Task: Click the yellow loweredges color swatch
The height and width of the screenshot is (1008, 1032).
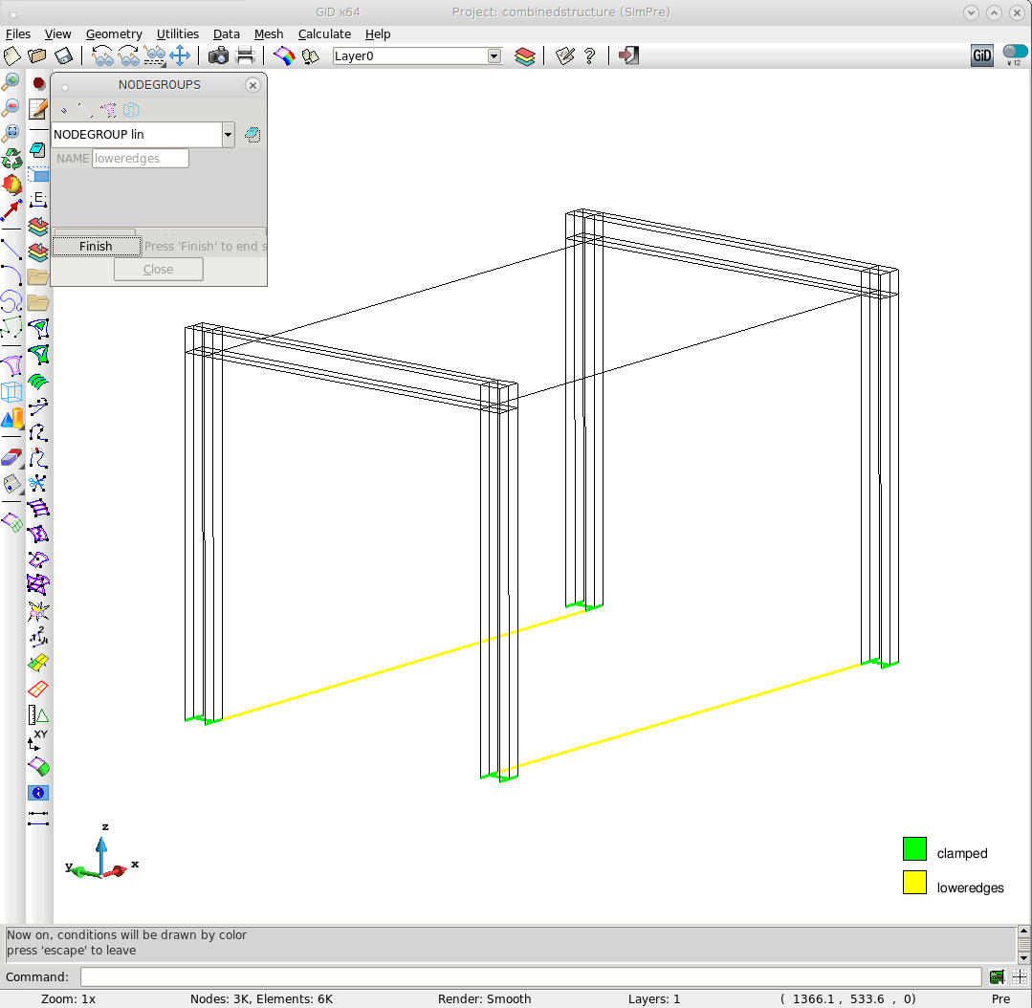Action: coord(914,883)
